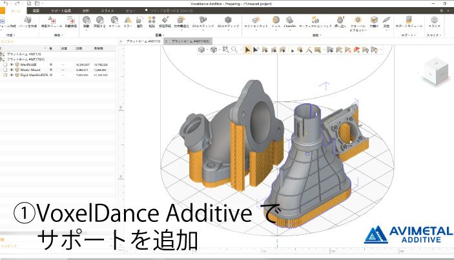The width and height of the screenshot is (454, 260).
Task: Select the Motor Mount part name
Action: [x=30, y=70]
